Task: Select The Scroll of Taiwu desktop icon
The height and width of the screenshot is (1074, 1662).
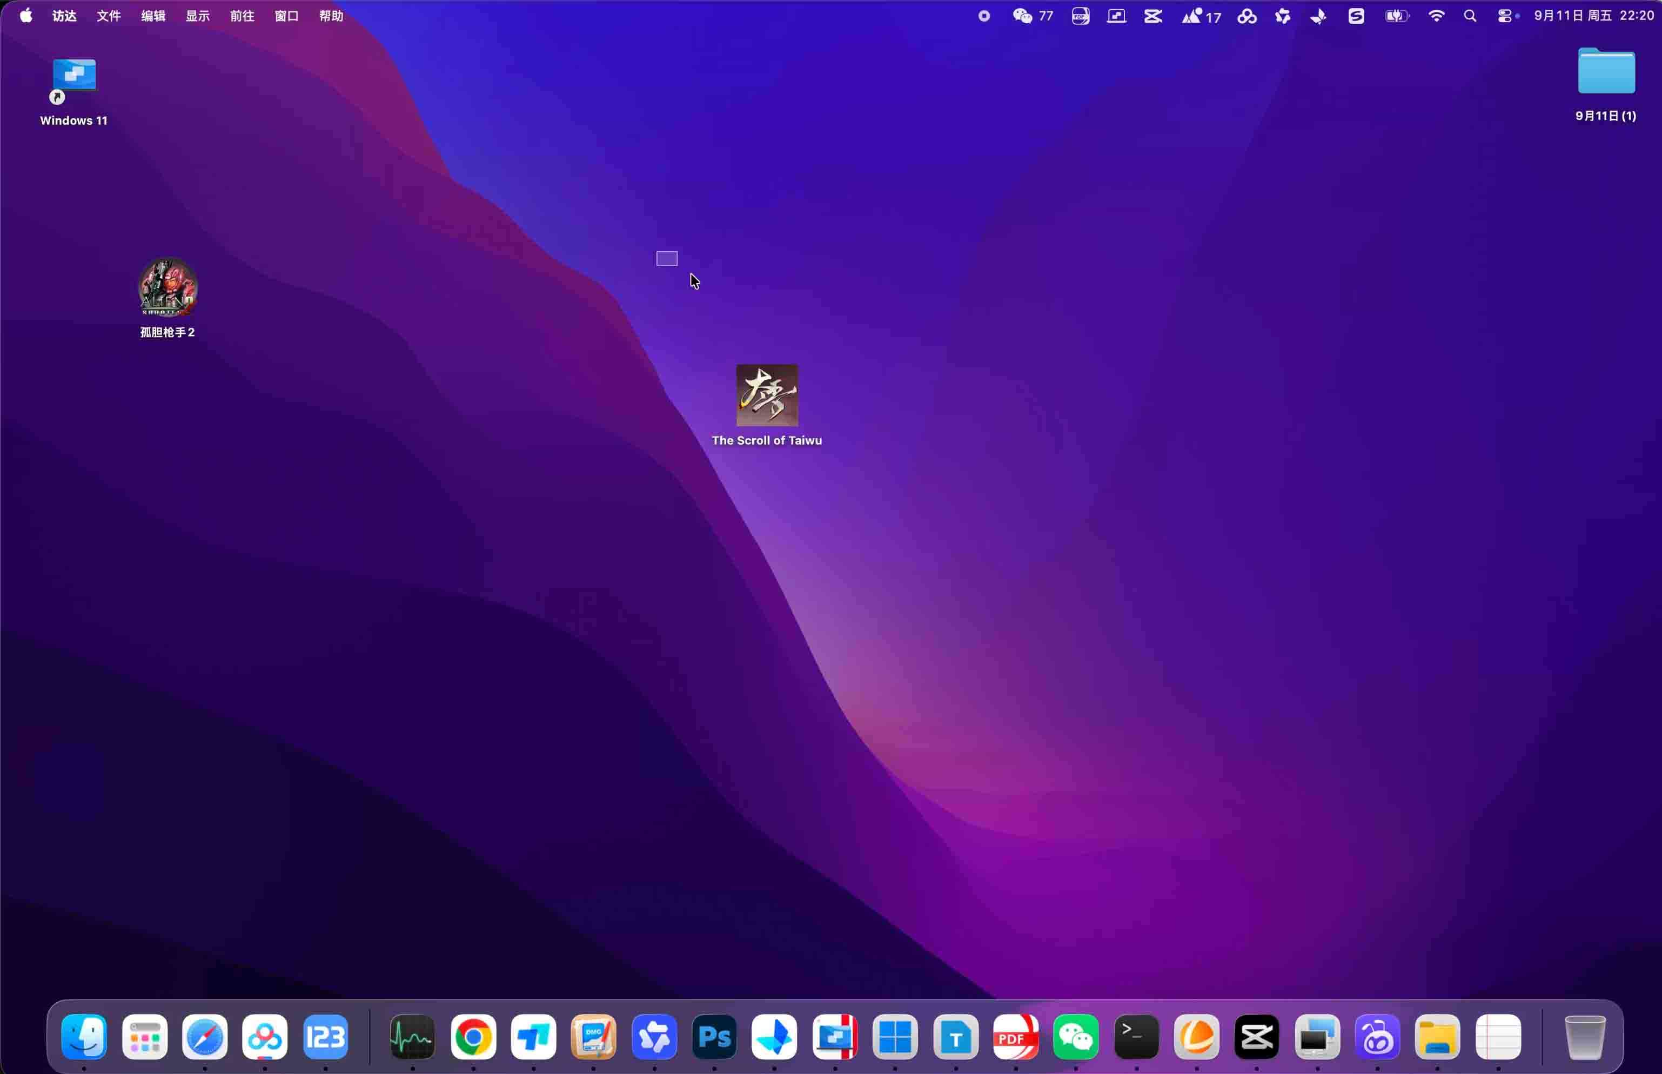Action: click(767, 405)
